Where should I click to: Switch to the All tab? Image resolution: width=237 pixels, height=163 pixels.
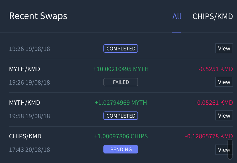pyautogui.click(x=177, y=16)
